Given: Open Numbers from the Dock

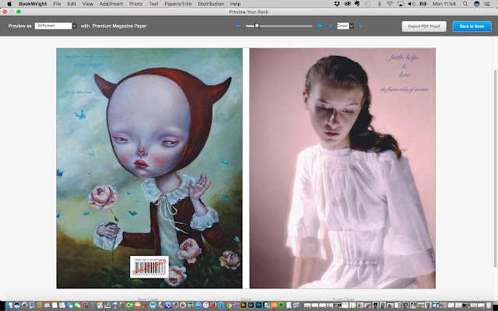Looking at the screenshot, I should 107,306.
